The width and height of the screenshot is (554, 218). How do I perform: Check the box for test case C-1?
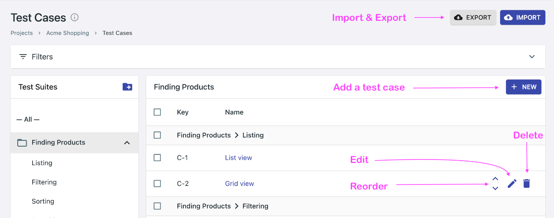157,158
